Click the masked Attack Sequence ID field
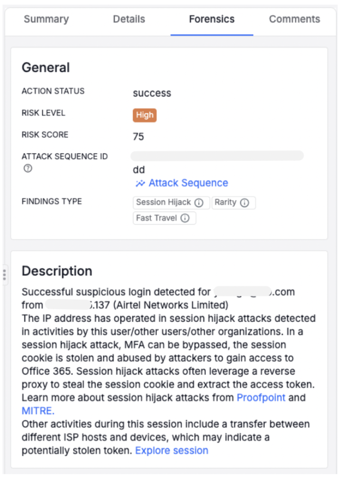The image size is (343, 480). pyautogui.click(x=217, y=155)
